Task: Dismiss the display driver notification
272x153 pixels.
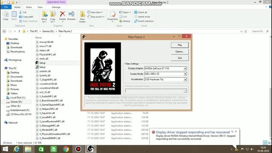Action: click(236, 131)
